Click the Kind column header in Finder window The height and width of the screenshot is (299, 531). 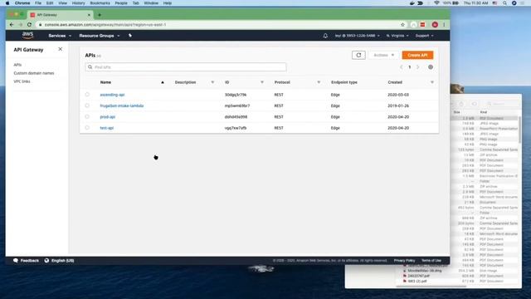(x=483, y=112)
